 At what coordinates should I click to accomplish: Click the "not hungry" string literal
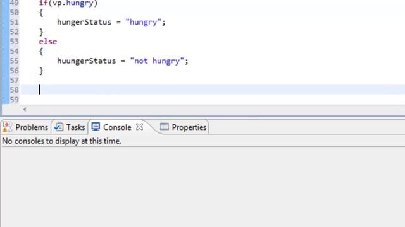(157, 61)
